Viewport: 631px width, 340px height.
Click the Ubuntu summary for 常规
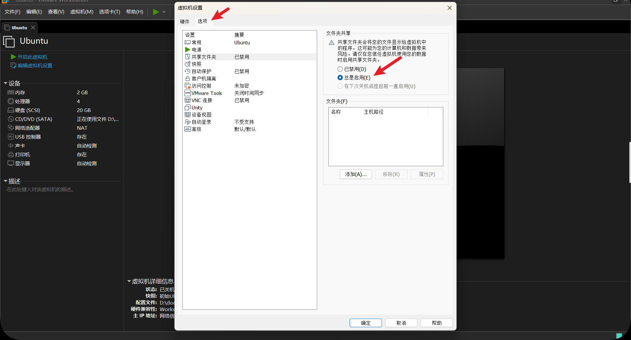pos(242,42)
